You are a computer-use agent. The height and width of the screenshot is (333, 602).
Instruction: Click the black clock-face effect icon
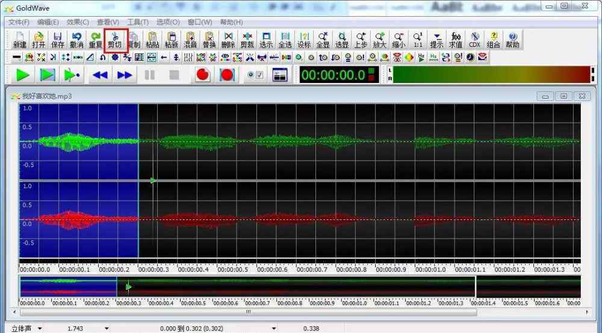(470, 58)
